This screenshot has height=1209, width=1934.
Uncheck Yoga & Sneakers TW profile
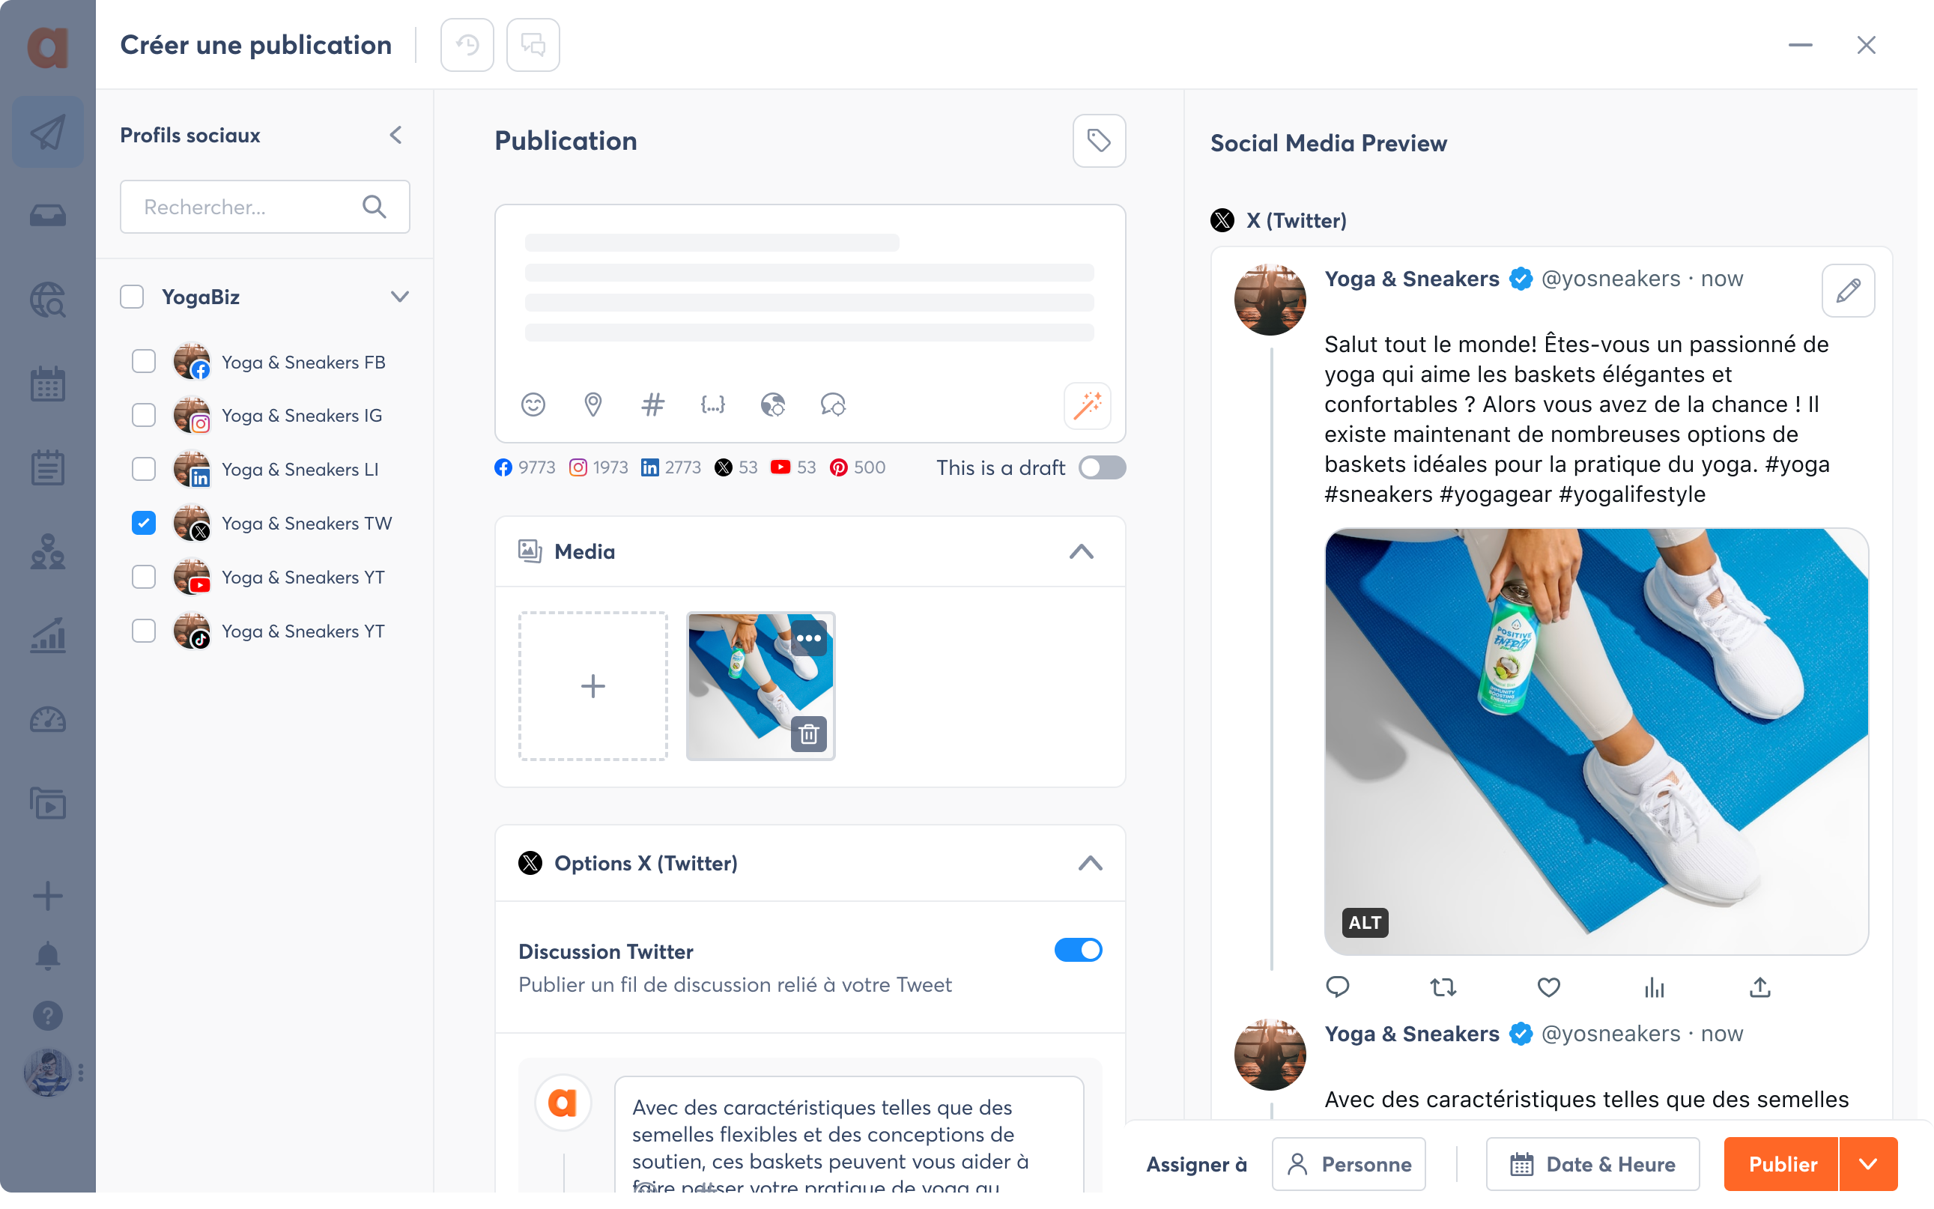[144, 523]
